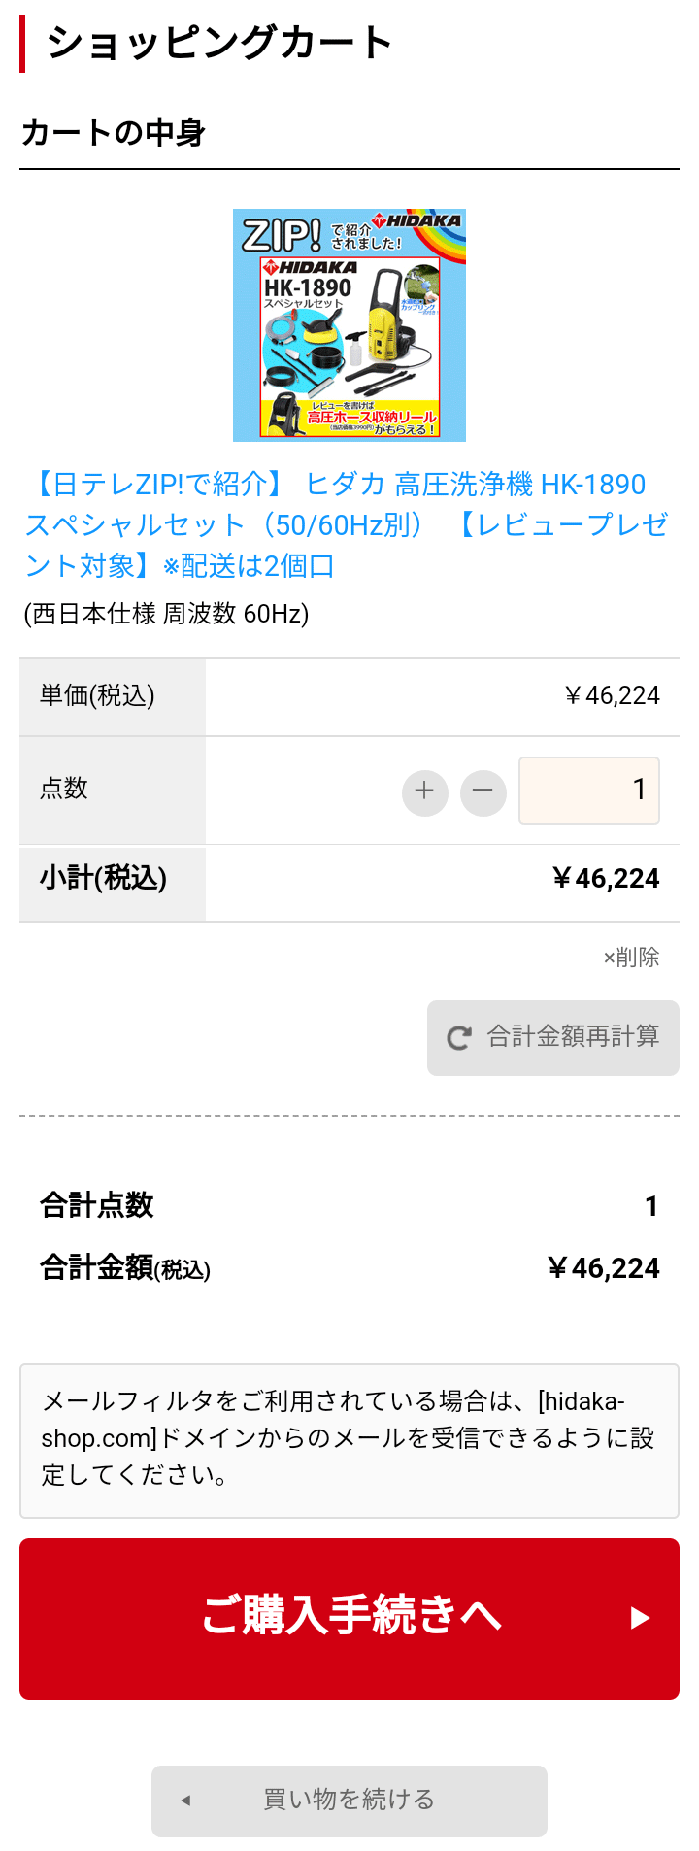
Task: Click the ショッピングカート page heading
Action: 219,43
